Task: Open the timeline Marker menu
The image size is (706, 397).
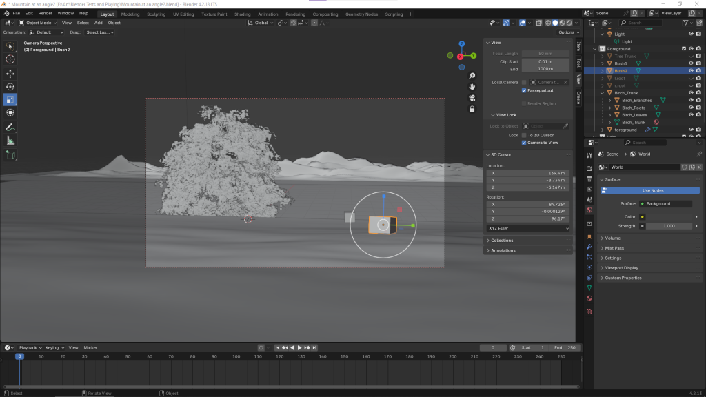Action: (x=90, y=347)
